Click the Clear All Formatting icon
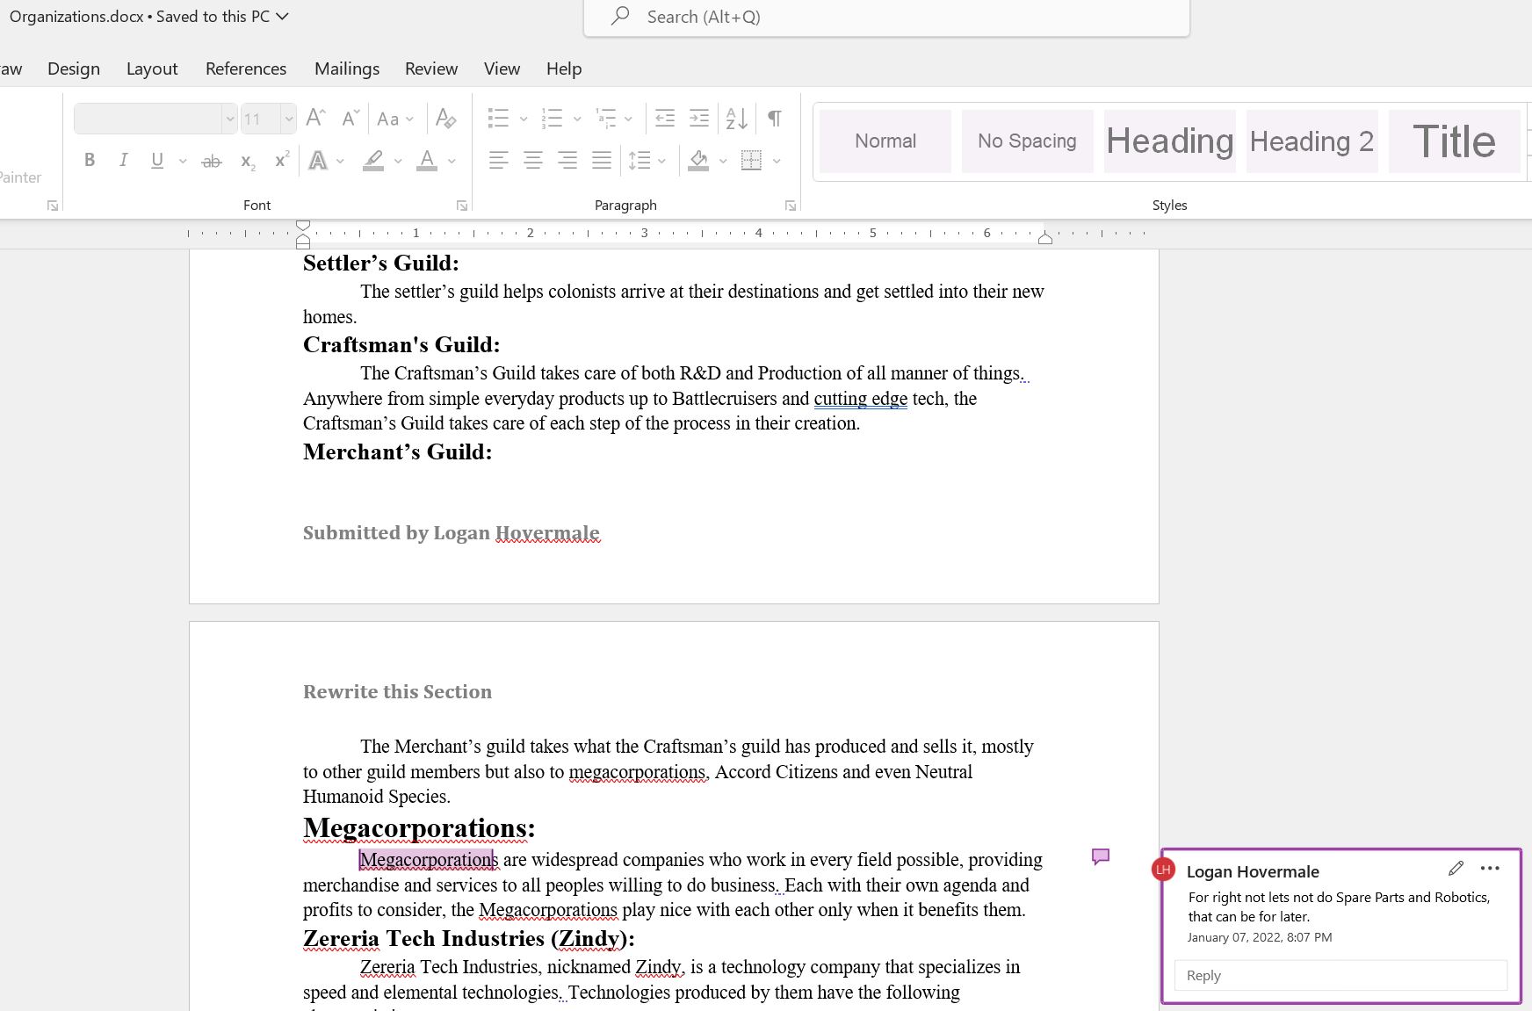This screenshot has width=1532, height=1011. [x=445, y=119]
